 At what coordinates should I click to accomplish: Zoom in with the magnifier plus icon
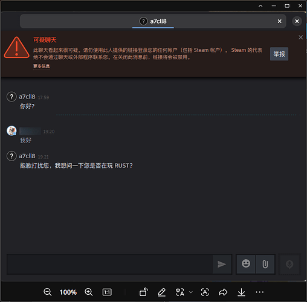89,292
